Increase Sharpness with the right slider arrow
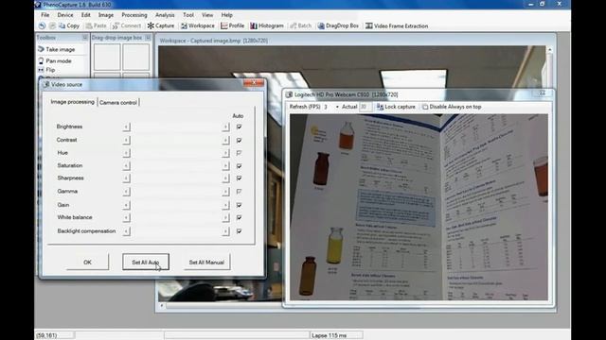Screen dimensions: 606x340 pos(225,178)
